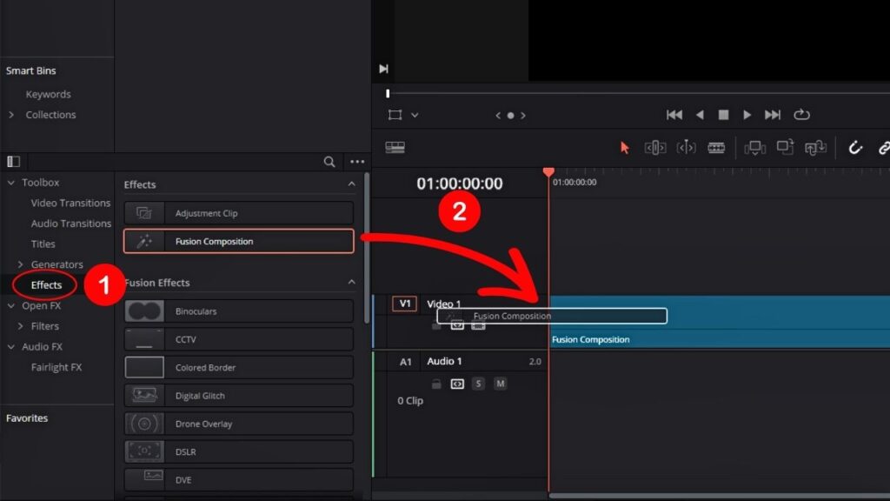
Task: Select the Razor blade edit tool
Action: click(716, 148)
